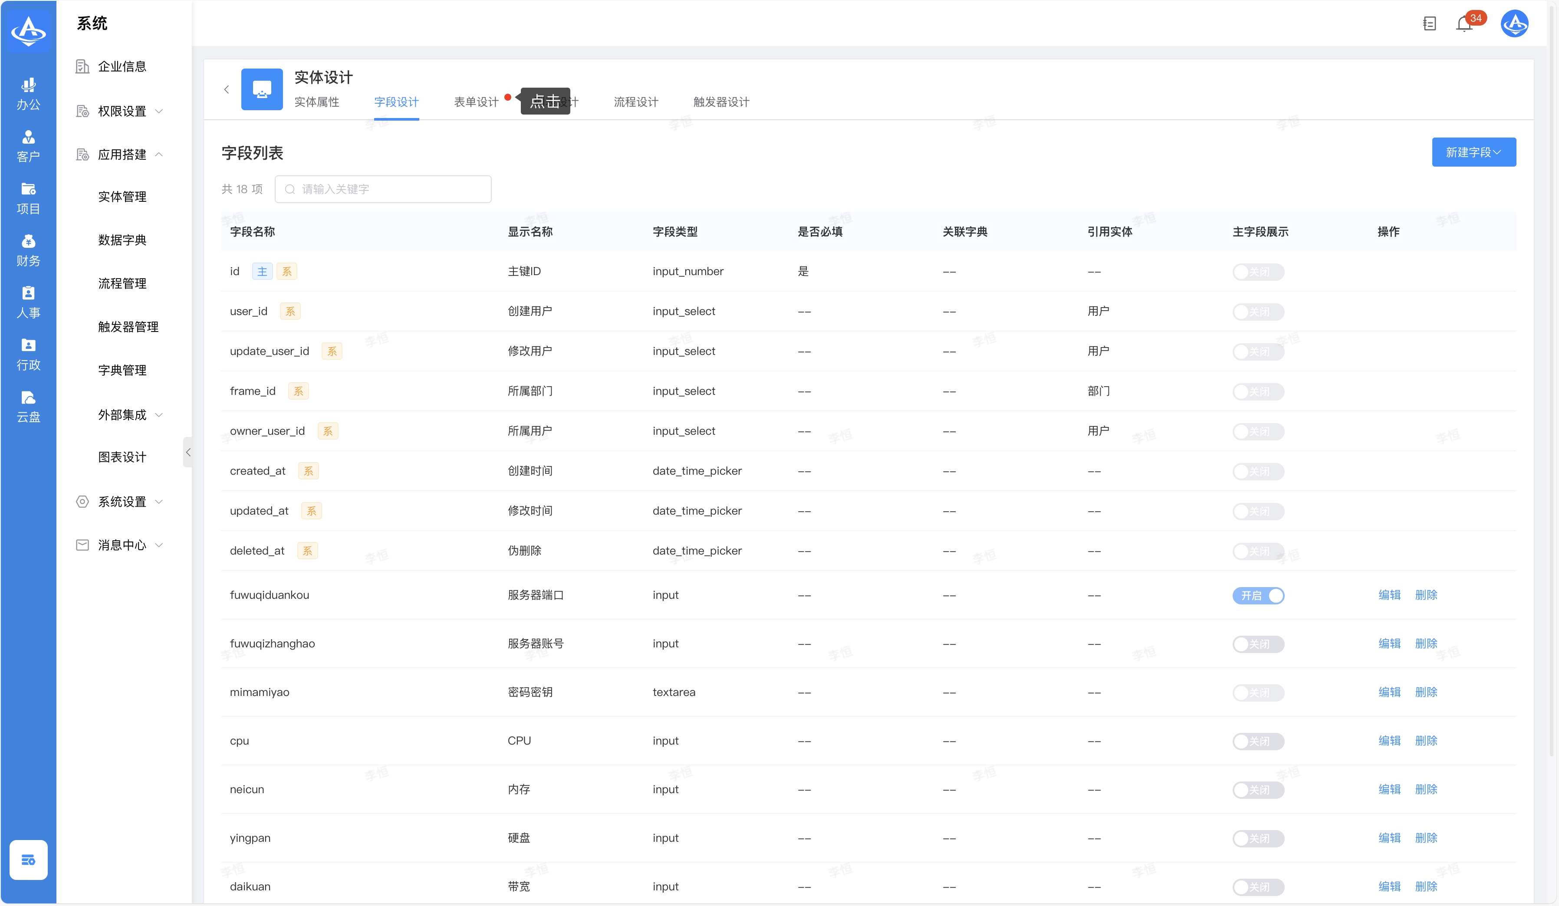Open the 云盘 cloud drive icon
The image size is (1559, 906).
pyautogui.click(x=29, y=406)
